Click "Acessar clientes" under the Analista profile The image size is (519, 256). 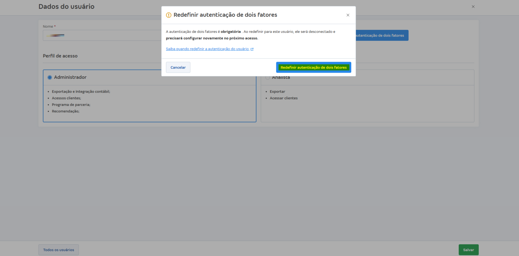point(284,98)
